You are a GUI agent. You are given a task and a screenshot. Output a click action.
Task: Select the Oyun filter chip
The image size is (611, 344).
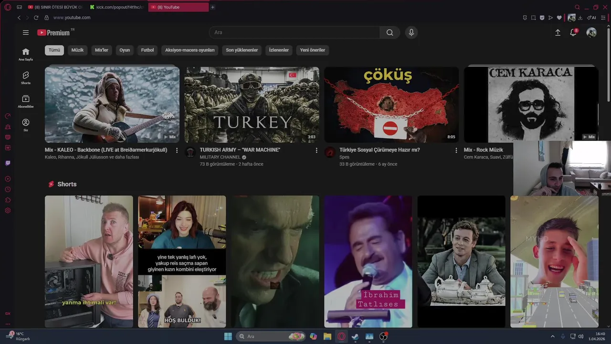point(125,50)
